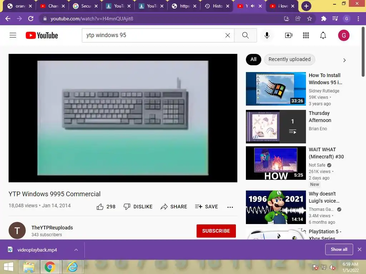Close the downloads bar
This screenshot has width=366, height=274.
(360, 249)
